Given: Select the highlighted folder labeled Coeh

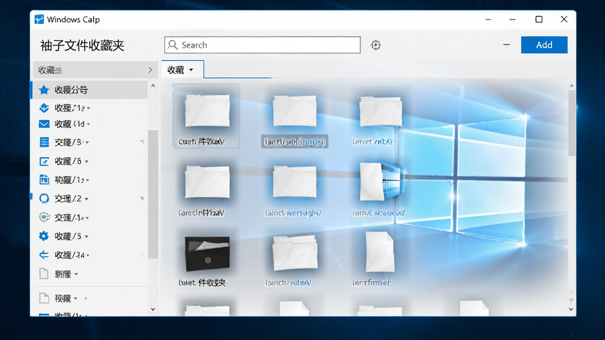Looking at the screenshot, I should point(206,116).
